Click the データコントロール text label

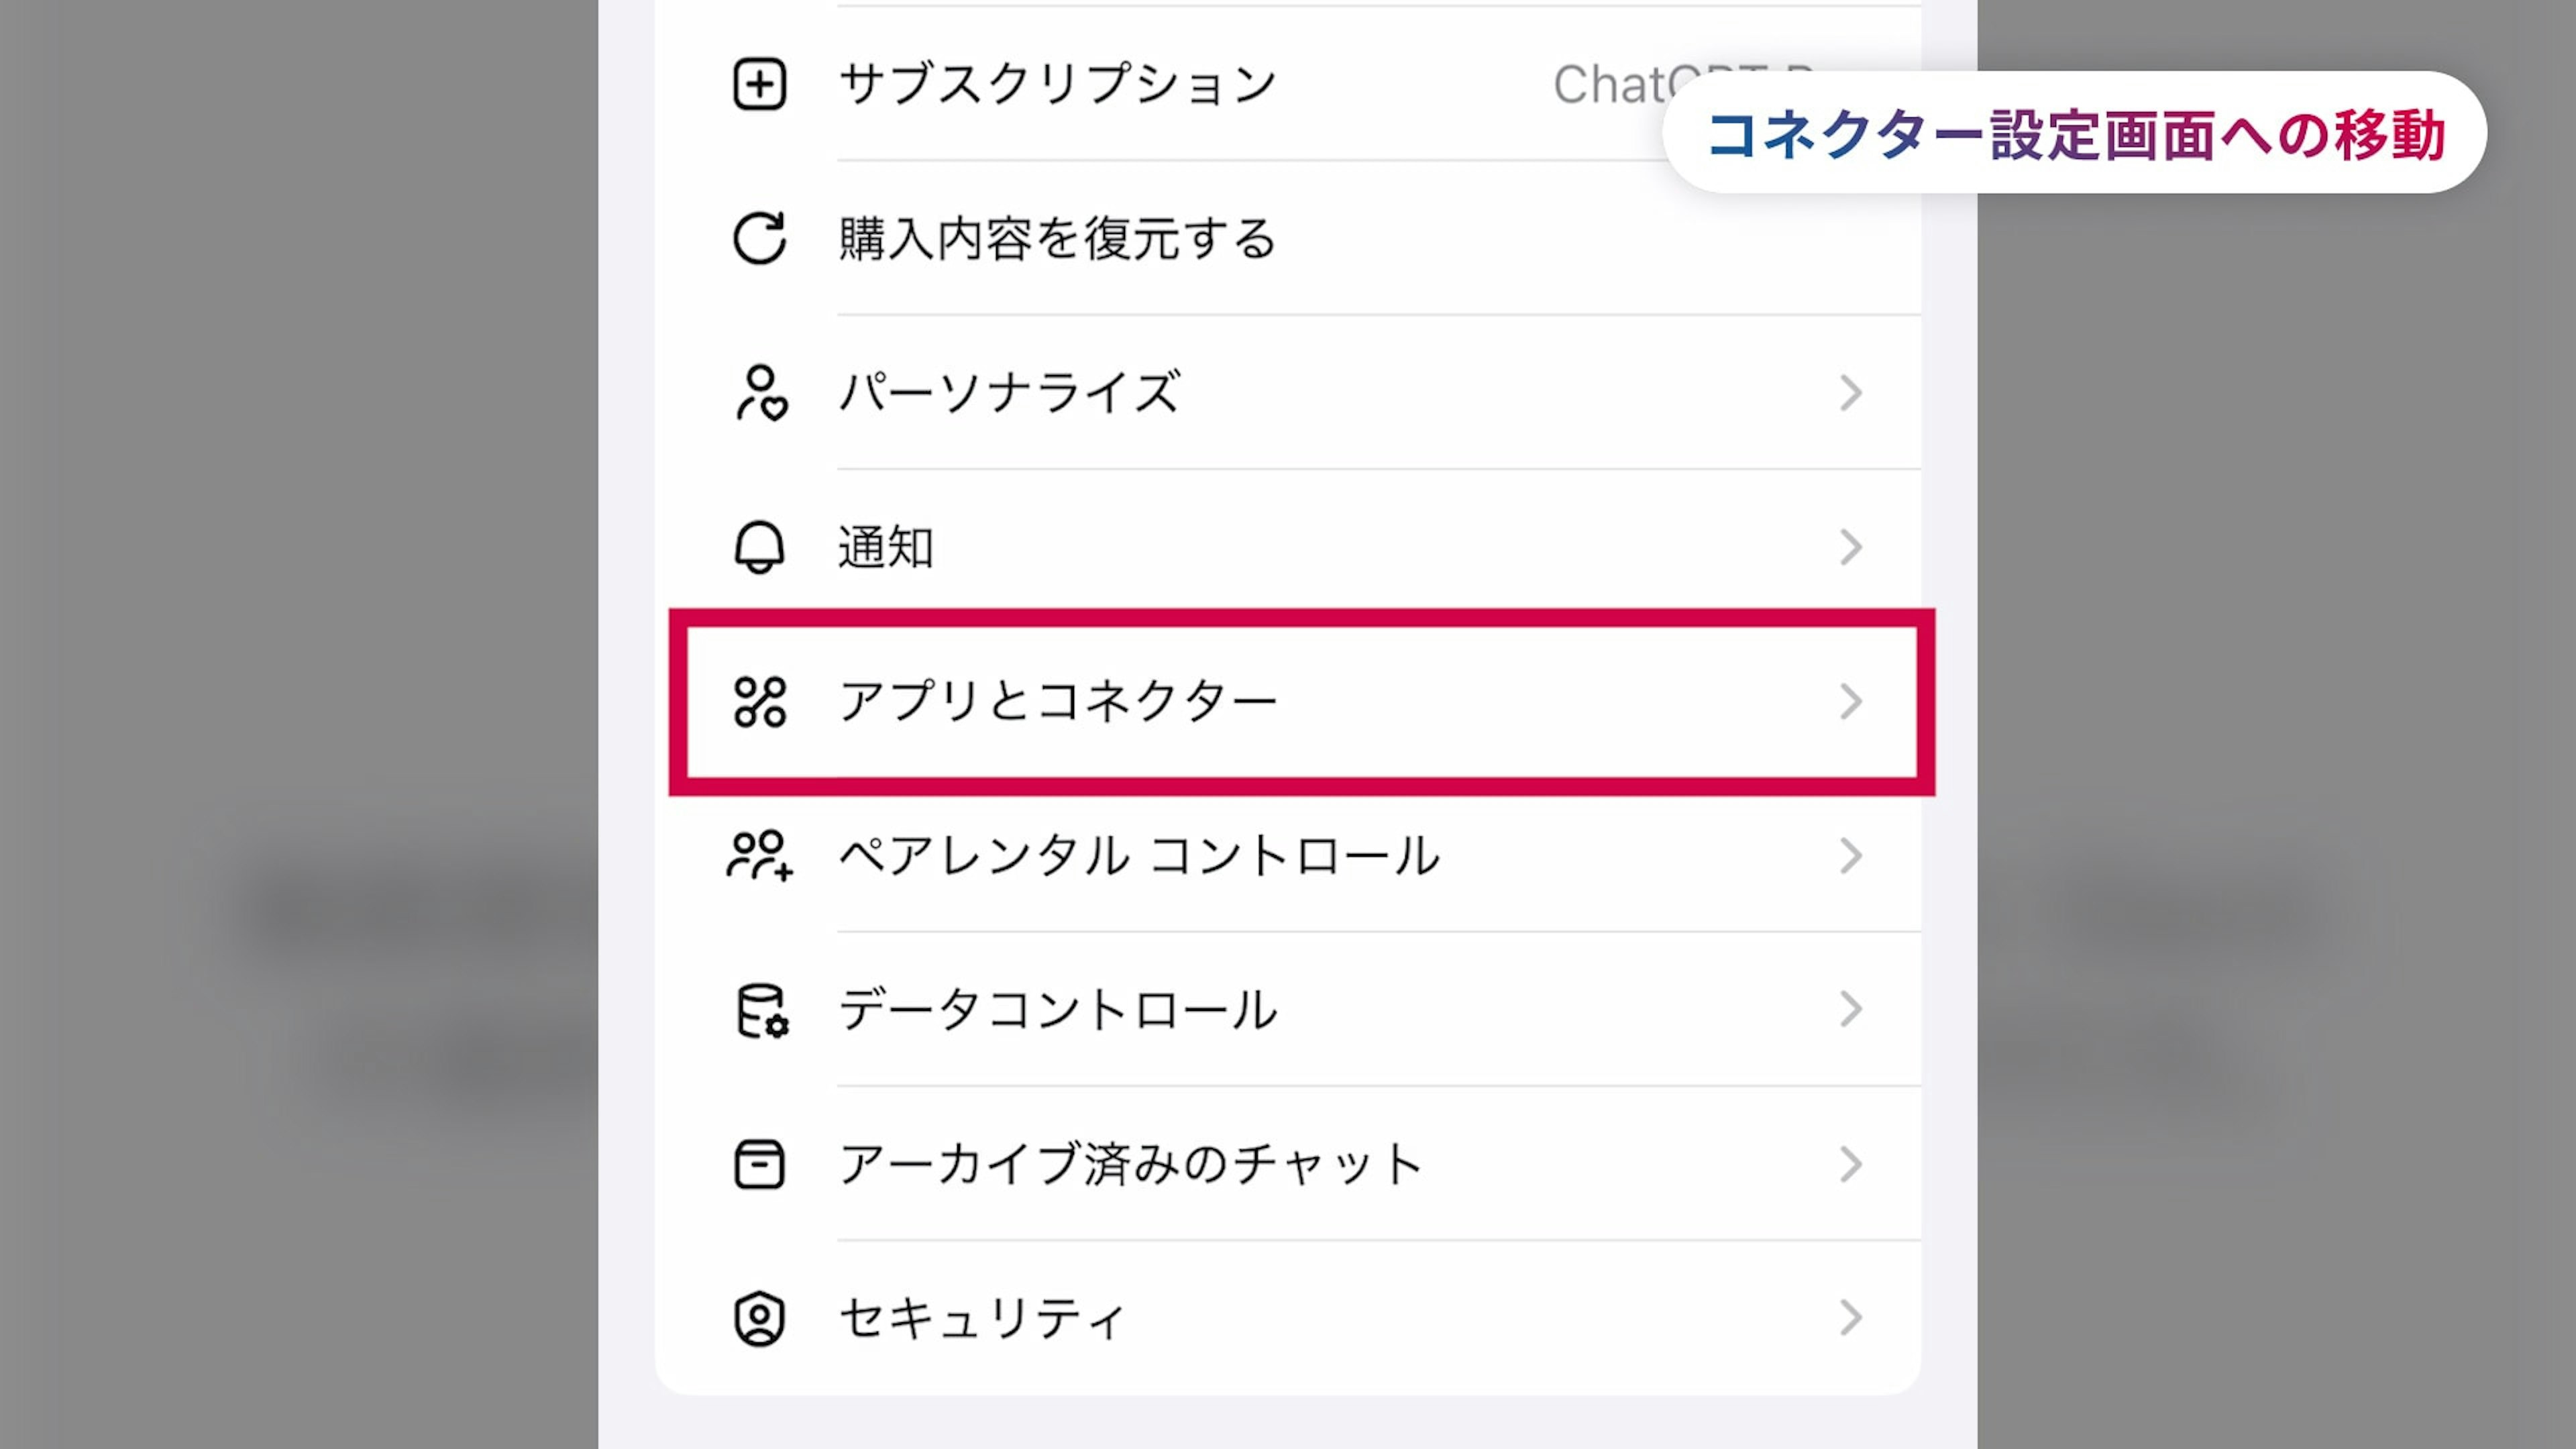coord(1057,1010)
